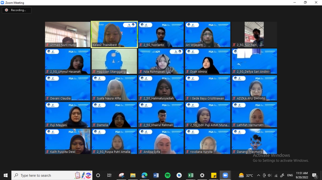The height and width of the screenshot is (180, 322).
Task: Click the active Zoom icon in the taskbar
Action: click(225, 175)
